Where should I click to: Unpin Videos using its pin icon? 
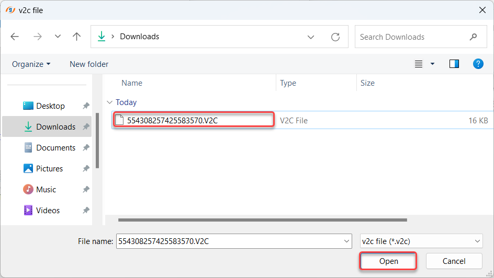tap(86, 211)
